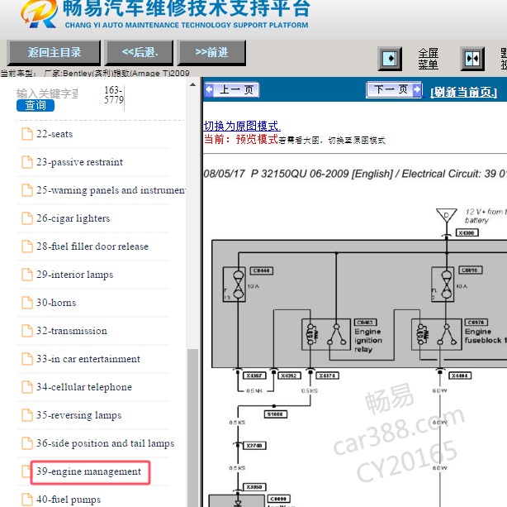This screenshot has width=507, height=507.
Task: Click the document icon for 33-in car entertainment
Action: click(x=27, y=359)
